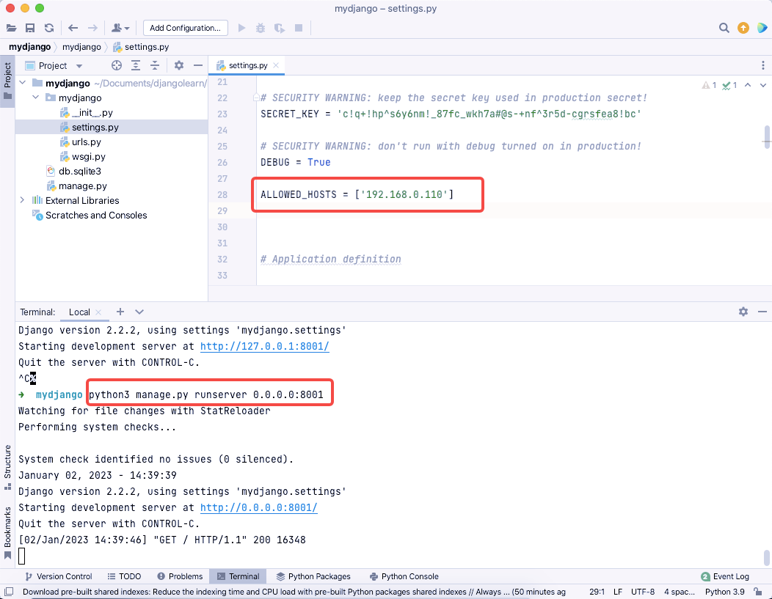Select the Local terminal tab
The width and height of the screenshot is (772, 599).
click(x=79, y=312)
